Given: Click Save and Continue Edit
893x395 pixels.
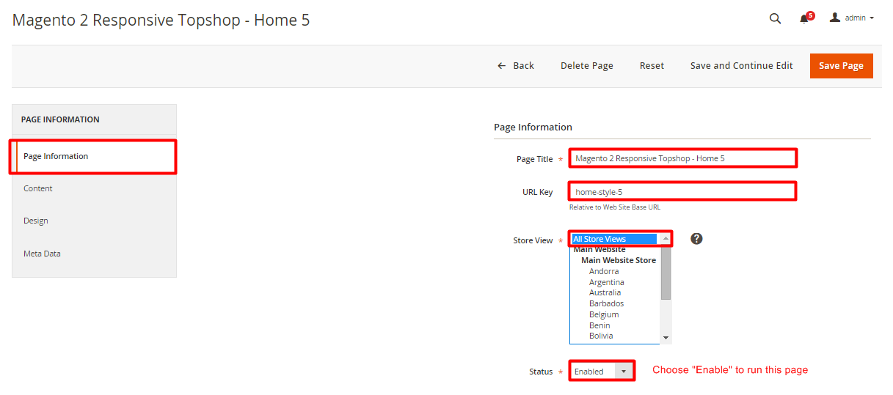Looking at the screenshot, I should 741,65.
